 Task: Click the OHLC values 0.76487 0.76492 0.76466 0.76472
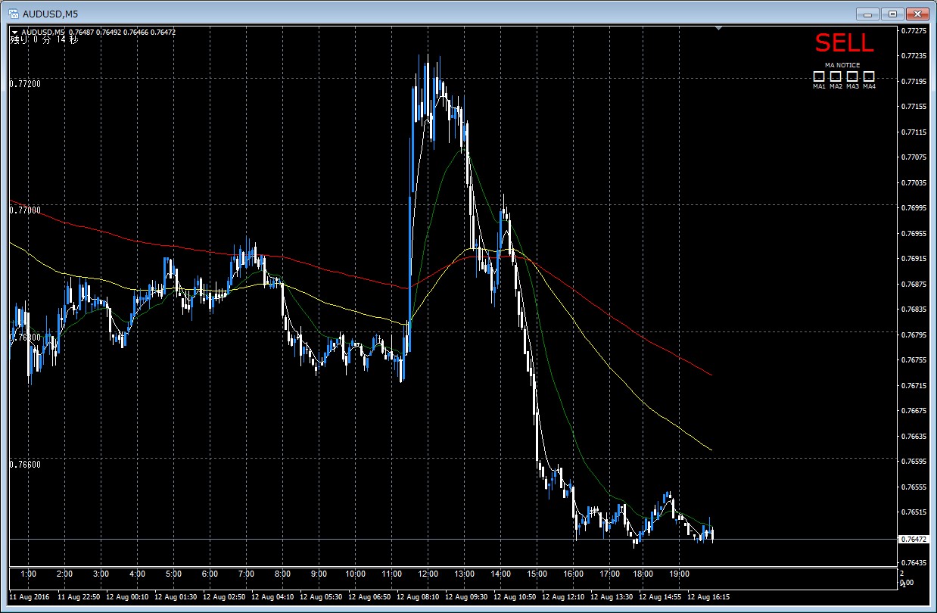[x=122, y=32]
